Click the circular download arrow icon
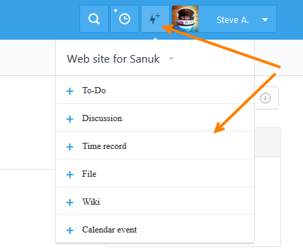The height and width of the screenshot is (252, 303). (x=265, y=98)
